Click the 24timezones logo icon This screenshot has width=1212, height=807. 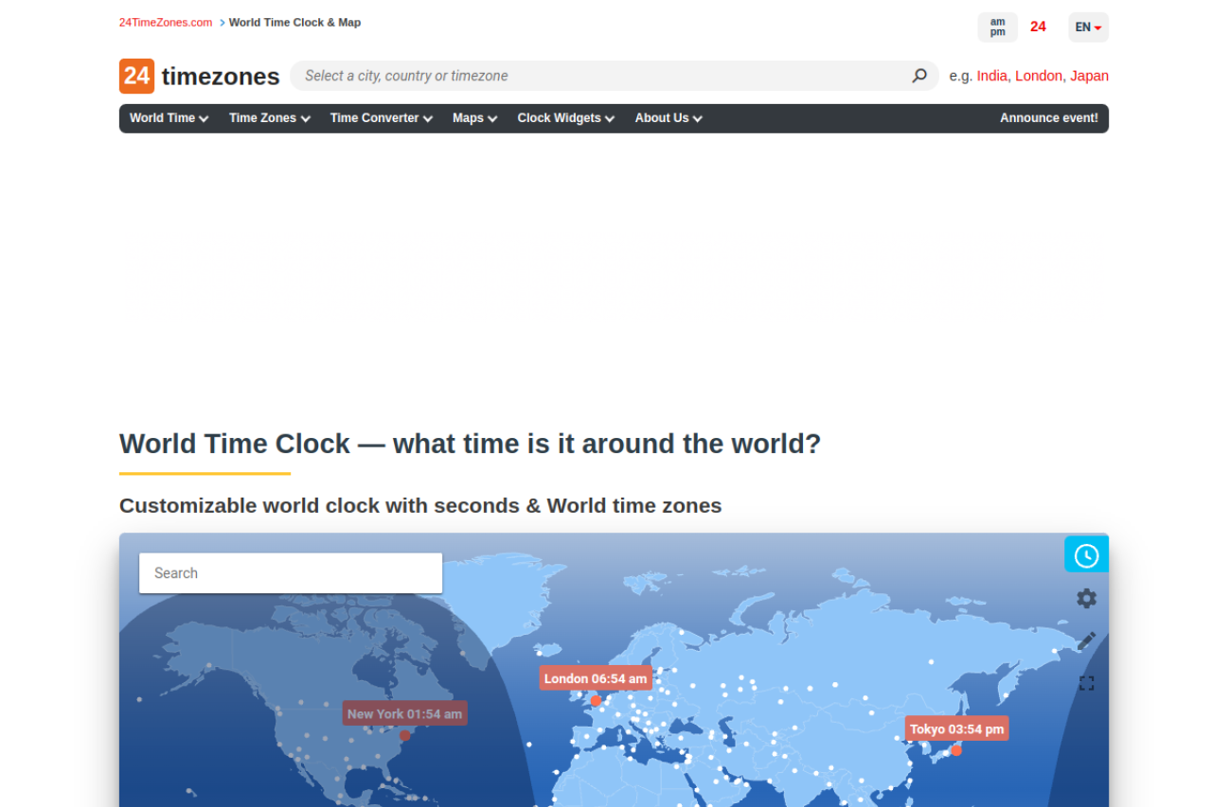[136, 76]
